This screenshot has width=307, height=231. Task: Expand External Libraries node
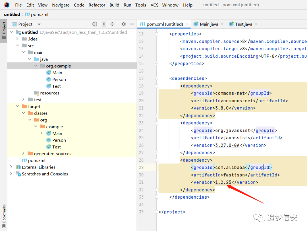pos(11,167)
